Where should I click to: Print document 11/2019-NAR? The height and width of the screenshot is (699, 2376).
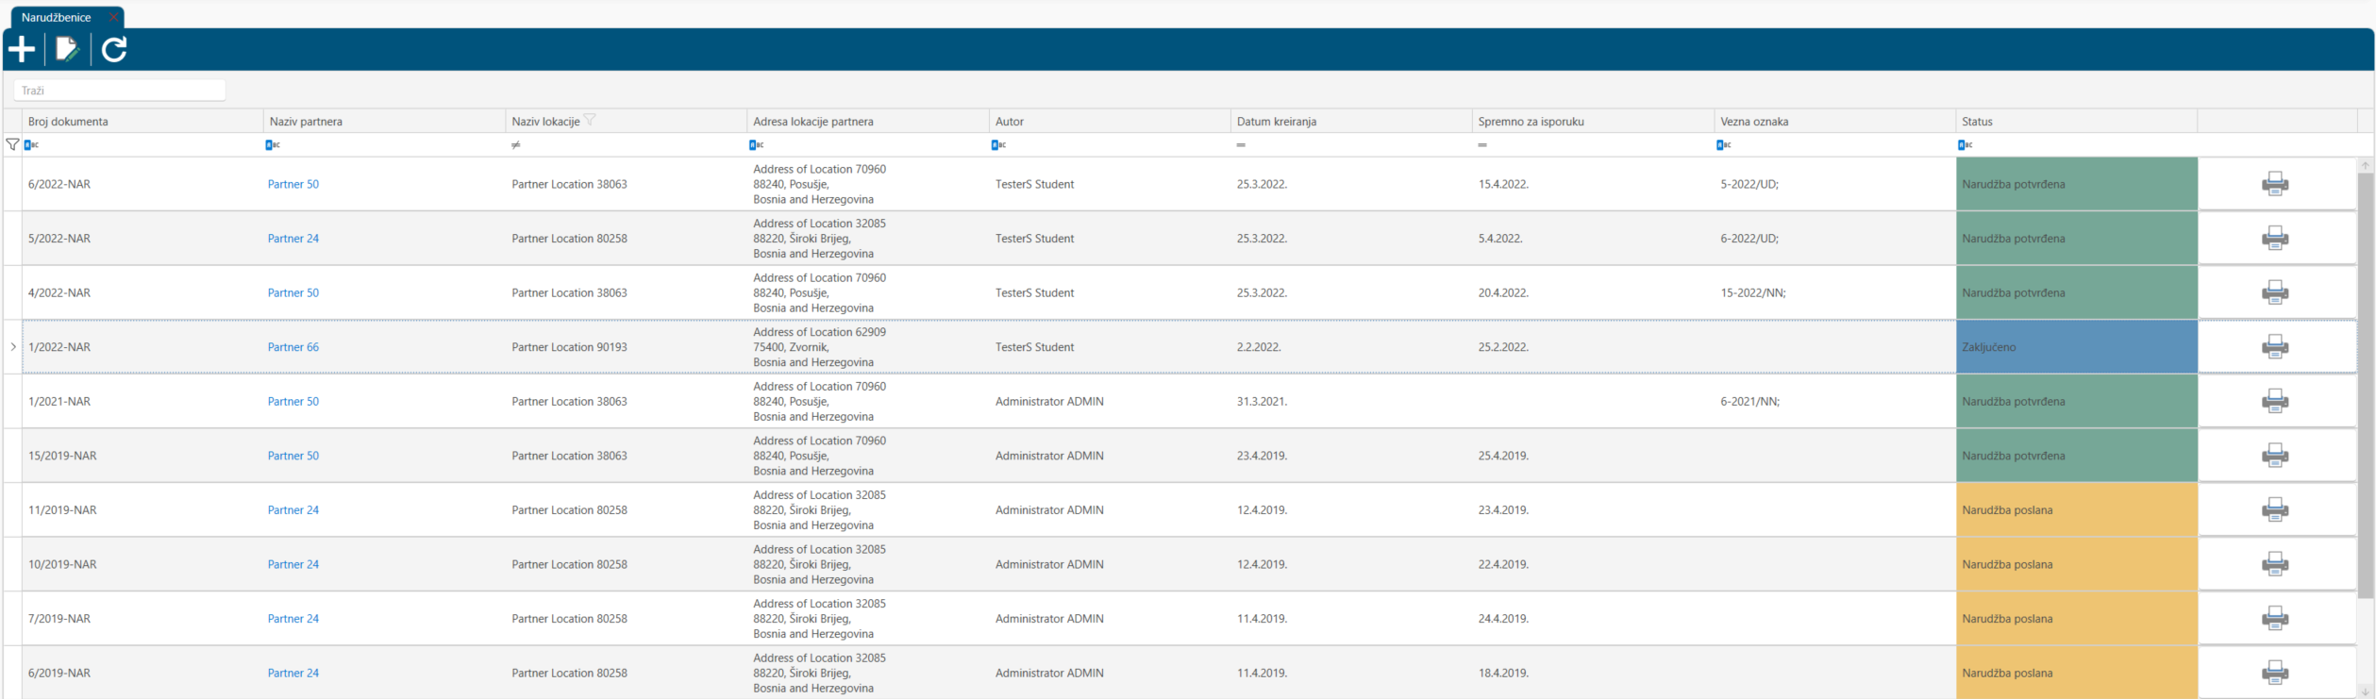(x=2274, y=510)
